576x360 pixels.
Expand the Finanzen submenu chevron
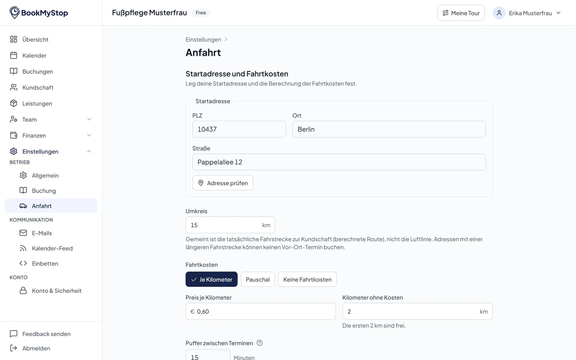point(89,135)
